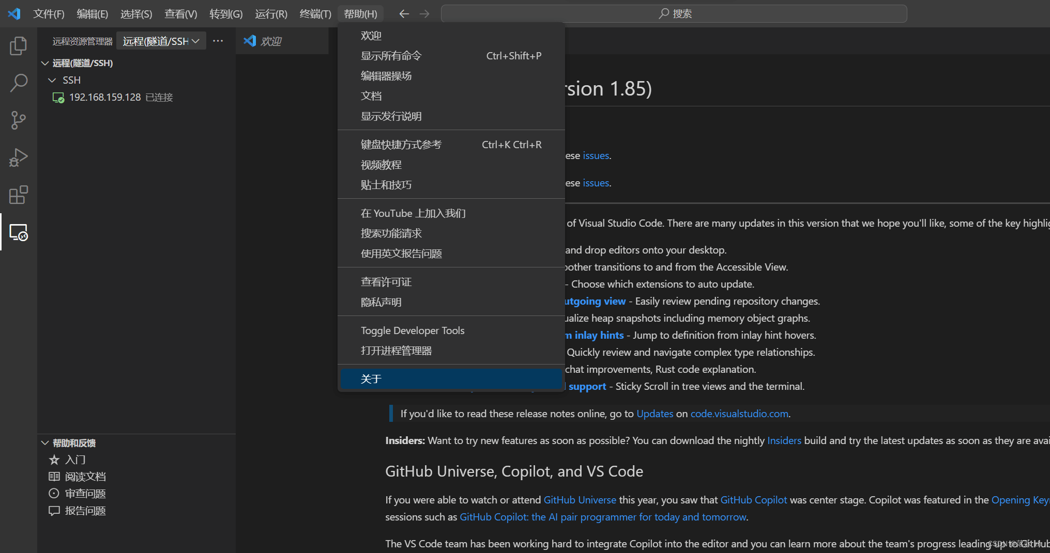Screen dimensions: 1050x553
Task: Follow the first GitHub Copilot link
Action: point(753,500)
